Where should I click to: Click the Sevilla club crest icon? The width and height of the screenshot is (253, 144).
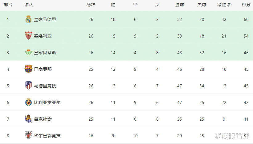pyautogui.click(x=28, y=36)
